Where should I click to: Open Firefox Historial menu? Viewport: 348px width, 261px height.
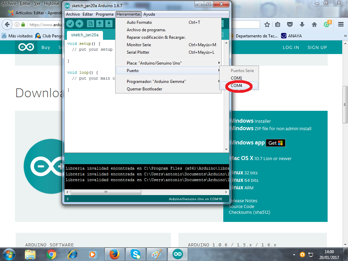(52, 3)
